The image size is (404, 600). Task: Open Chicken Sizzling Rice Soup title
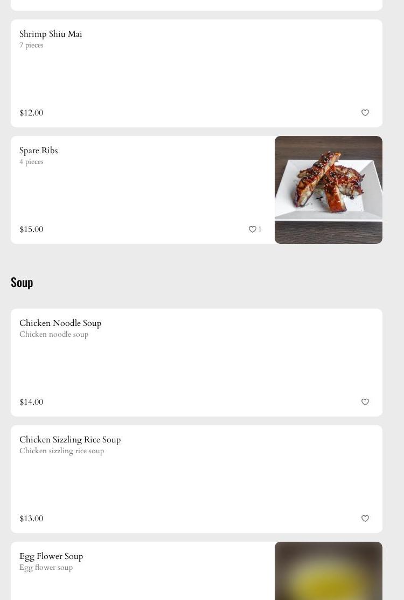click(x=70, y=440)
